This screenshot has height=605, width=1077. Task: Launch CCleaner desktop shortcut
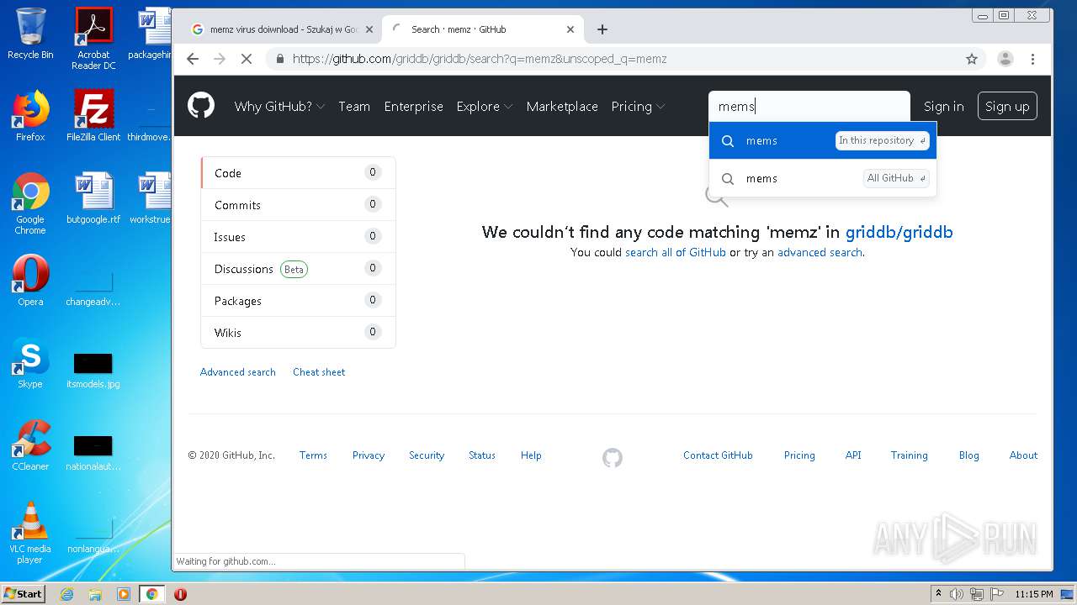[30, 445]
